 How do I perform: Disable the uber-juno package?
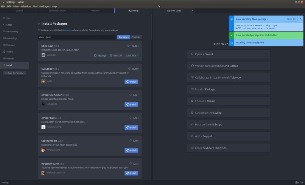131,55
